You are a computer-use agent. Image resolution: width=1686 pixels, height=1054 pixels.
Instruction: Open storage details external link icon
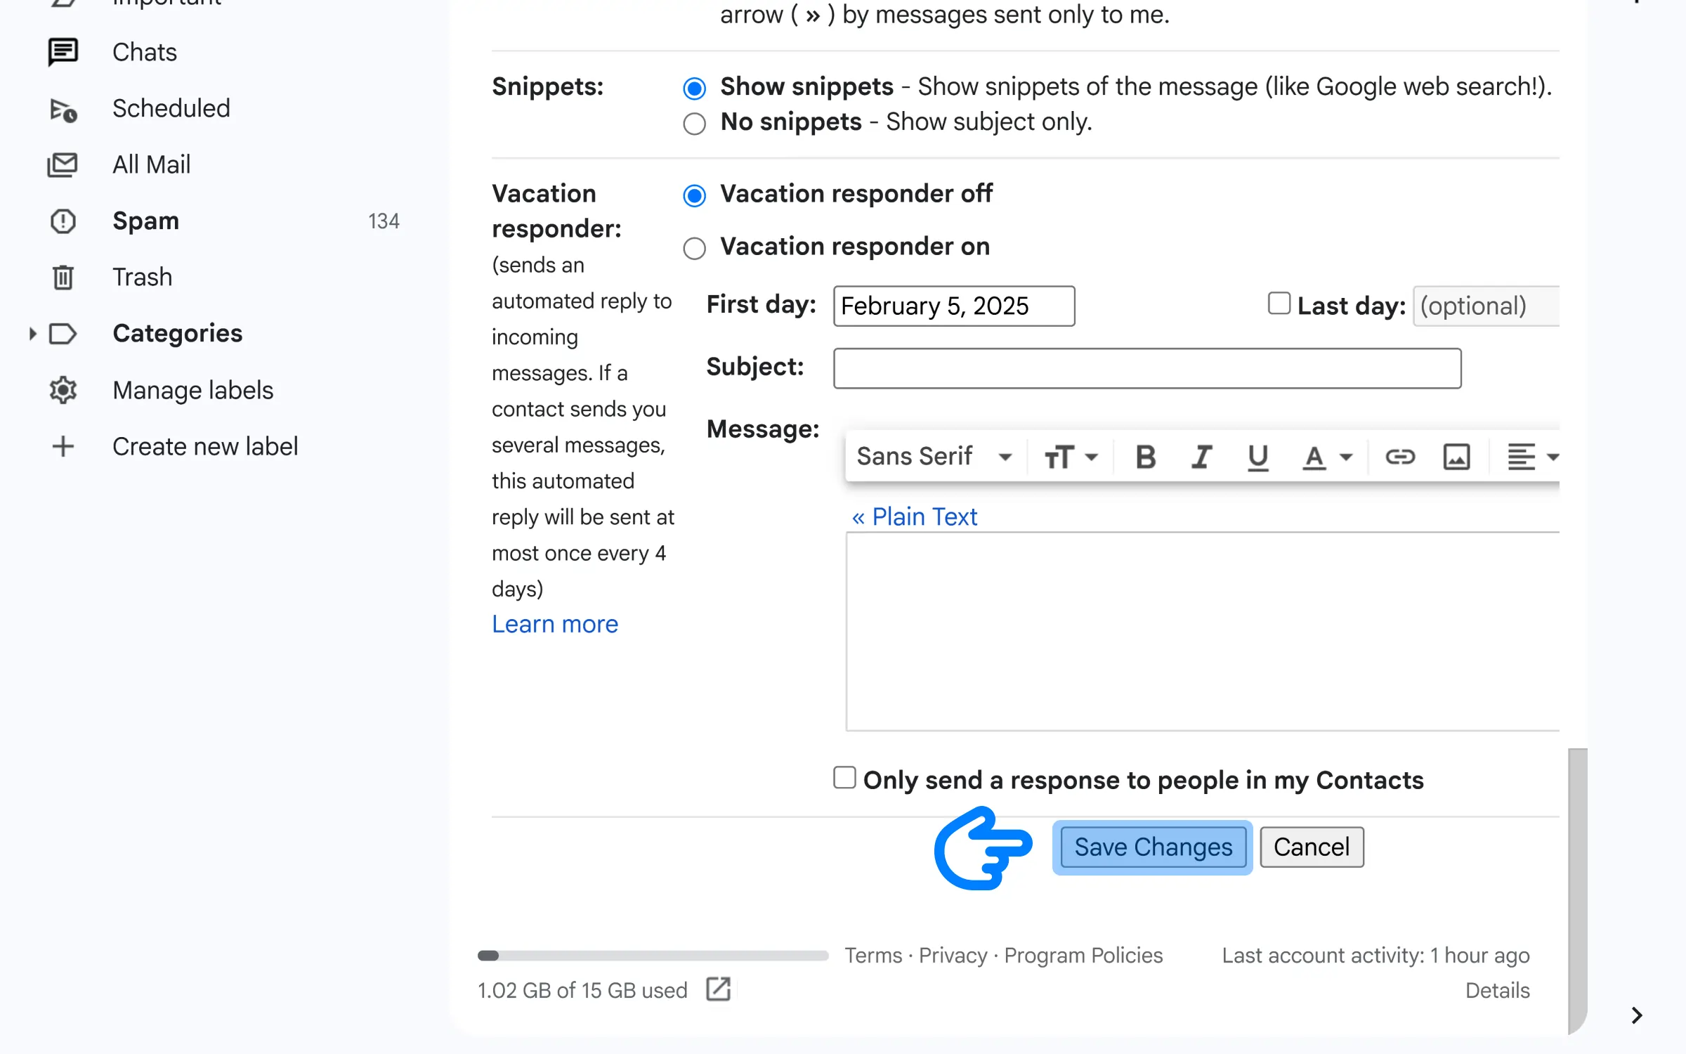click(718, 989)
